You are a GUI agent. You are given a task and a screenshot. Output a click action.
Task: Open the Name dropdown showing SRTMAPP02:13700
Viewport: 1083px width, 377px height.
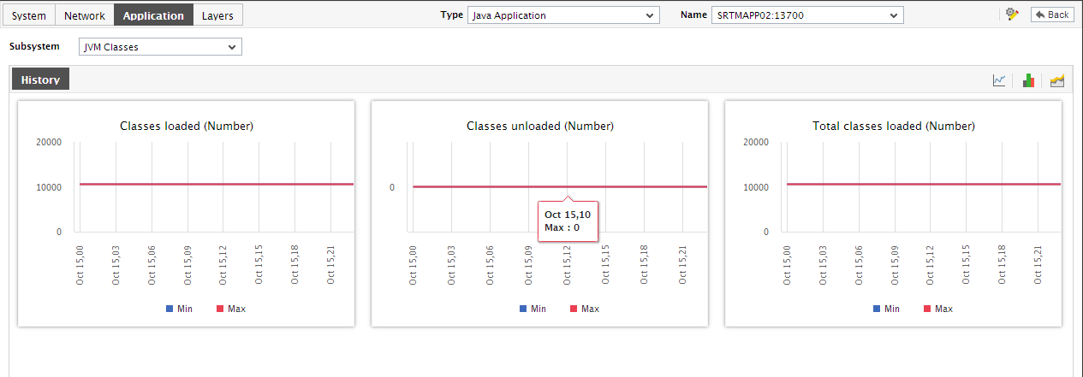807,15
